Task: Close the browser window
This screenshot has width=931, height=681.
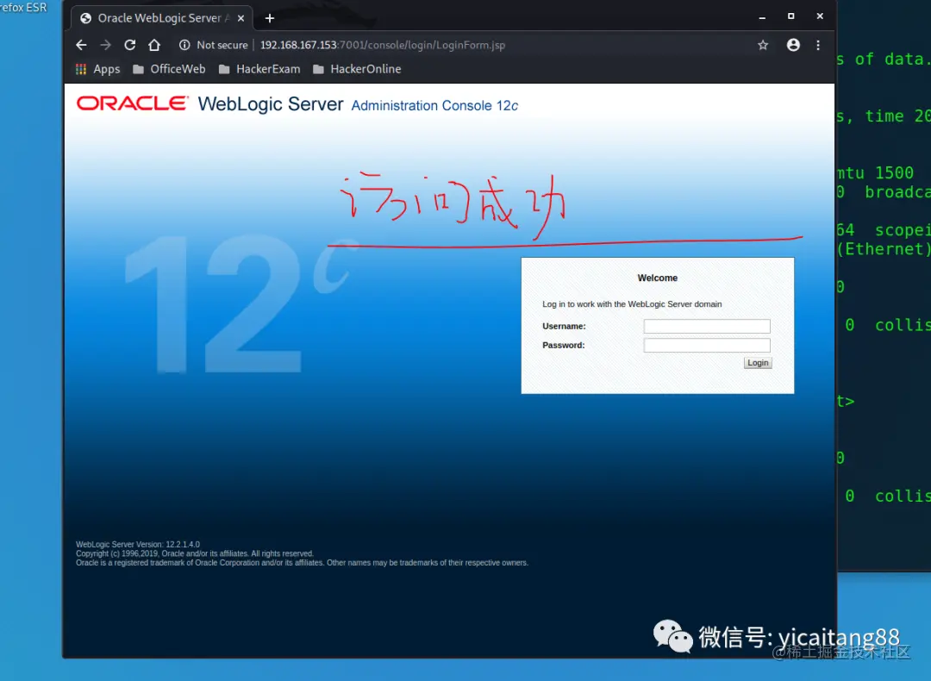Action: click(x=820, y=16)
